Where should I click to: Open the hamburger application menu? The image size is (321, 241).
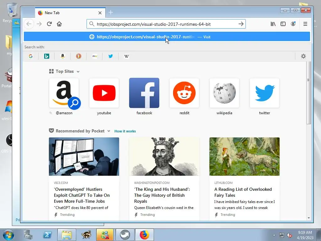click(x=305, y=24)
